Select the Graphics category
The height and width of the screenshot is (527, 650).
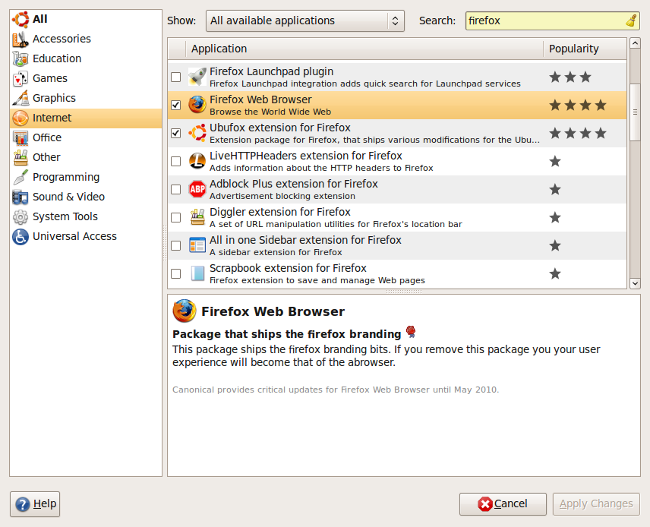(x=85, y=98)
